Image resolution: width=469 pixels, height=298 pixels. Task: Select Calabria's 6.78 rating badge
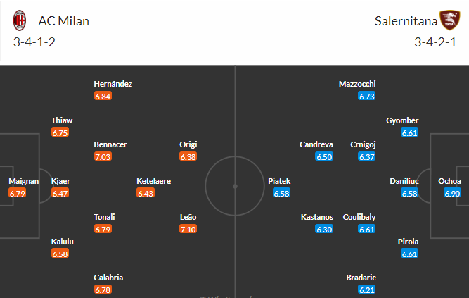[103, 290]
